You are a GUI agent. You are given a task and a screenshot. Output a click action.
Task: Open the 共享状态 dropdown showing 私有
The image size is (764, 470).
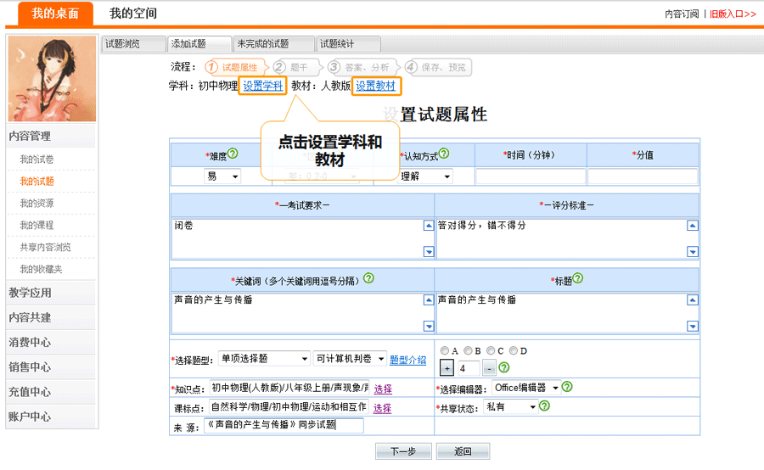pyautogui.click(x=510, y=407)
